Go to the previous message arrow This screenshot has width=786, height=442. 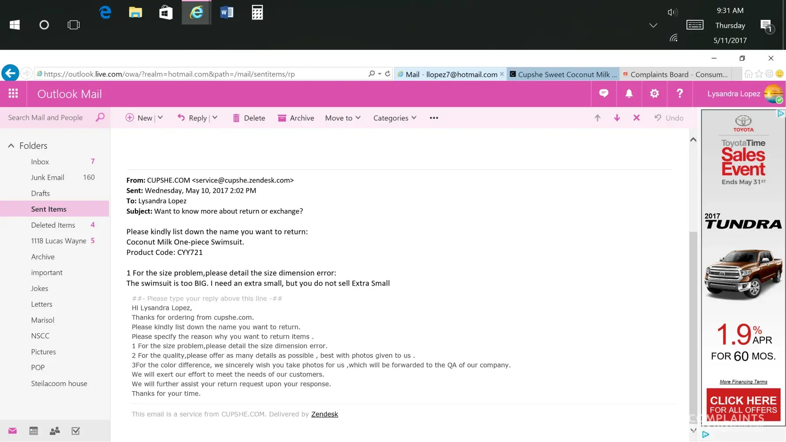tap(597, 118)
